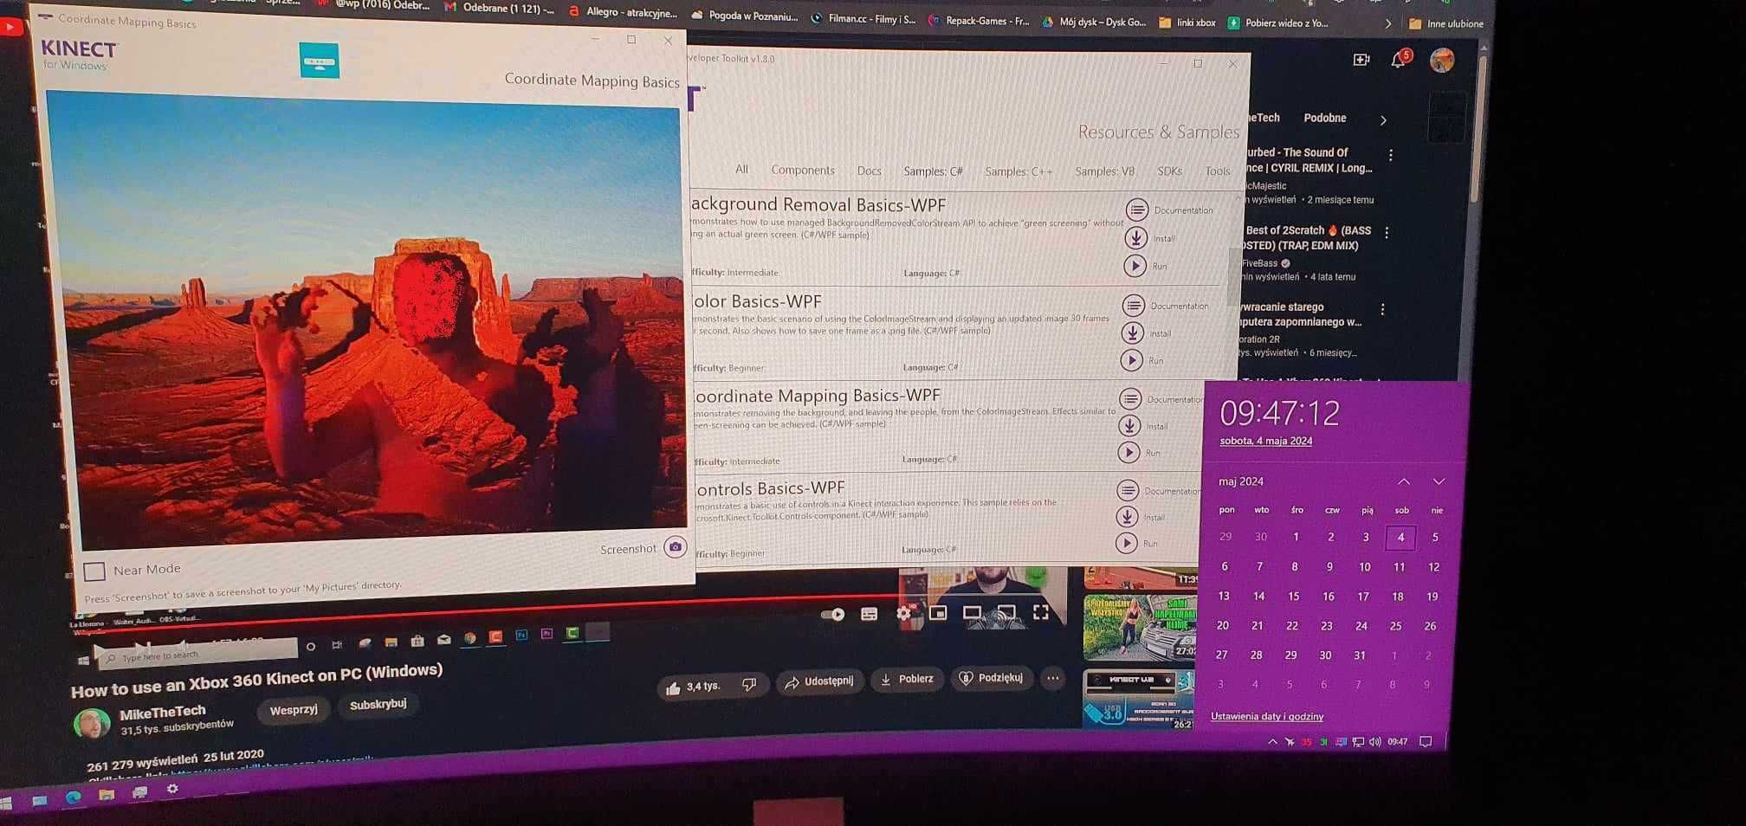This screenshot has width=1746, height=826.
Task: Click the maj 2024 month header
Action: pos(1241,481)
